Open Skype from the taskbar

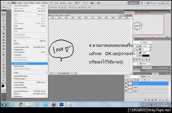point(45,105)
